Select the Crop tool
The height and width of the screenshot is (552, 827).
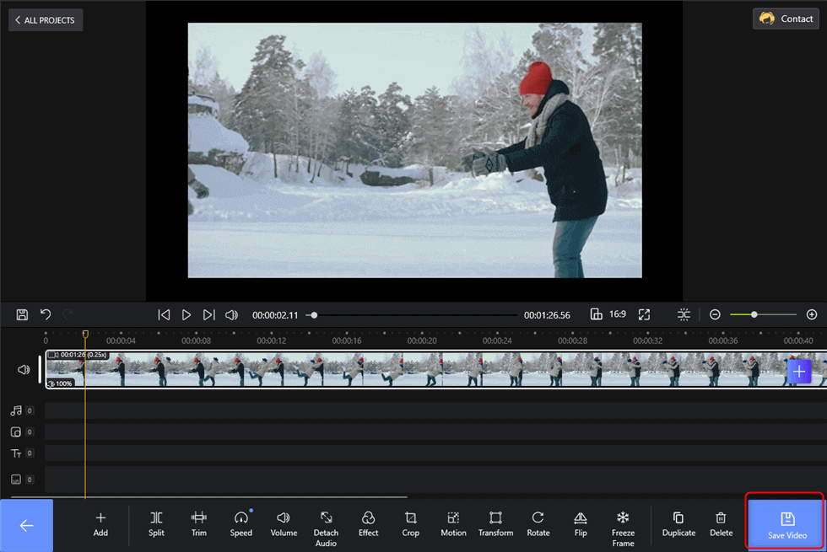(410, 524)
